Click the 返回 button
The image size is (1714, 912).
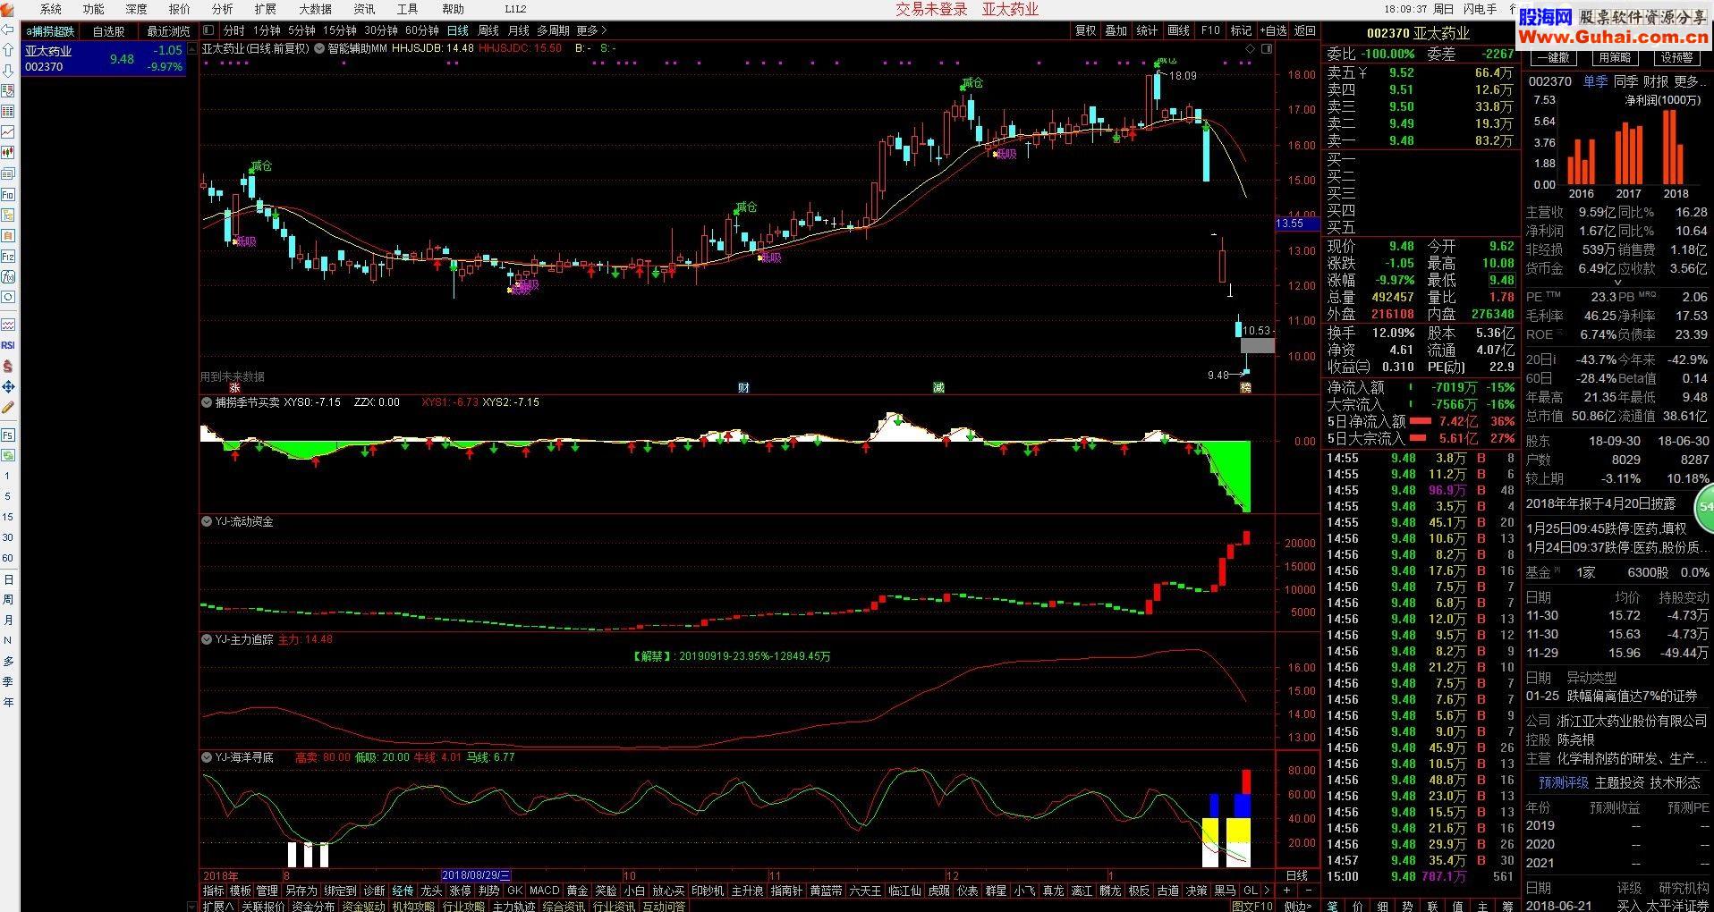click(x=1305, y=30)
